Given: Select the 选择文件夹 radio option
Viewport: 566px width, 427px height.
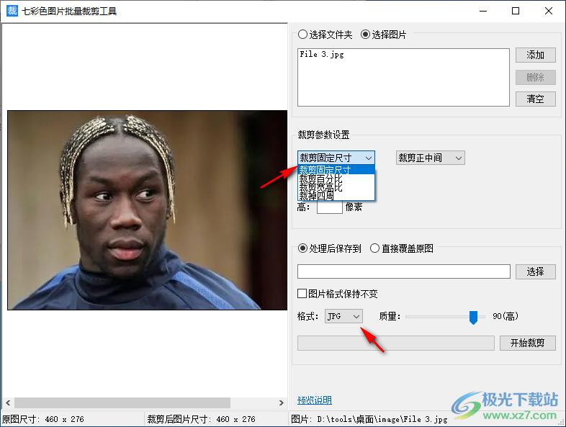Looking at the screenshot, I should tap(302, 35).
